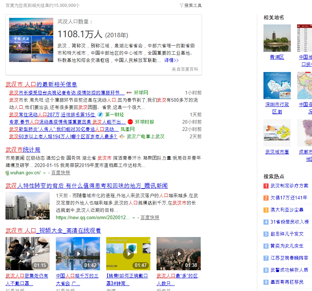Image resolution: width=312 pixels, height=291 pixels.
Task: Expand dropdown arrow after new.qq.com URL
Action: click(x=134, y=218)
